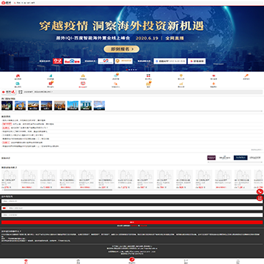Open the red circular center icon in the bottom navigation
264x264 pixels.
coord(132,260)
